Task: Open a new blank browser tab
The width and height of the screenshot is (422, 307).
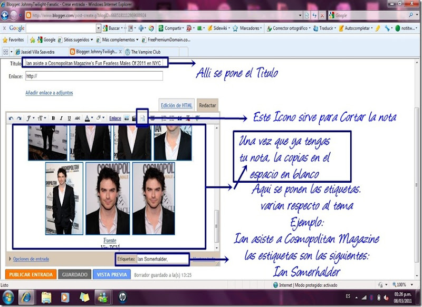Action: tap(184, 52)
